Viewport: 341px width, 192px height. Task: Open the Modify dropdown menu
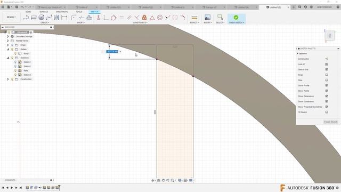(81, 22)
